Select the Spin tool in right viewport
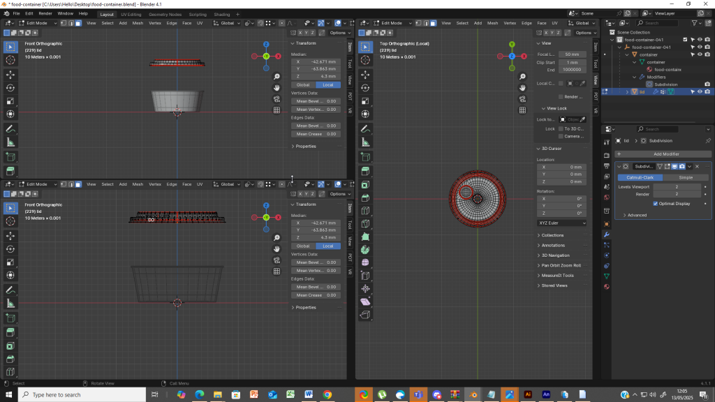This screenshot has height=402, width=715. (364, 249)
